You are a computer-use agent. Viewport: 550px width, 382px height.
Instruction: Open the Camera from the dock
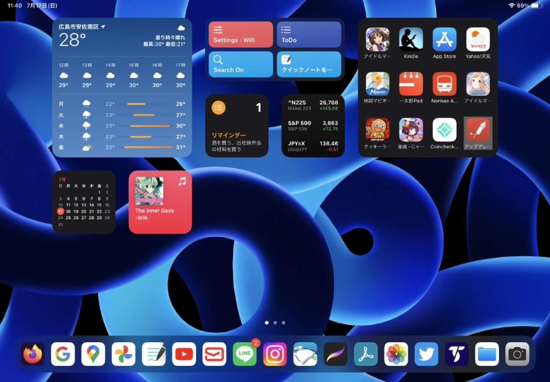click(517, 354)
